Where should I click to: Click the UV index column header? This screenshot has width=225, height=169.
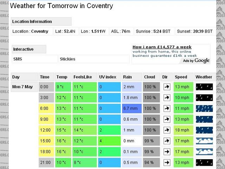108,77
